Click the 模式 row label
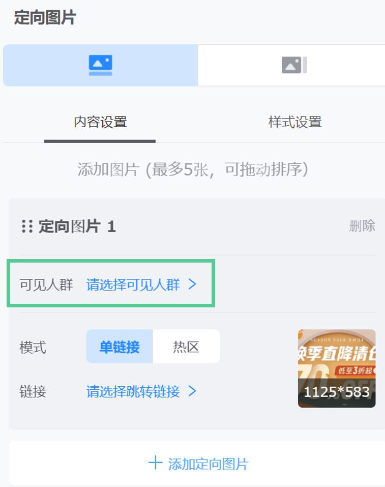Image resolution: width=385 pixels, height=487 pixels. 33,347
